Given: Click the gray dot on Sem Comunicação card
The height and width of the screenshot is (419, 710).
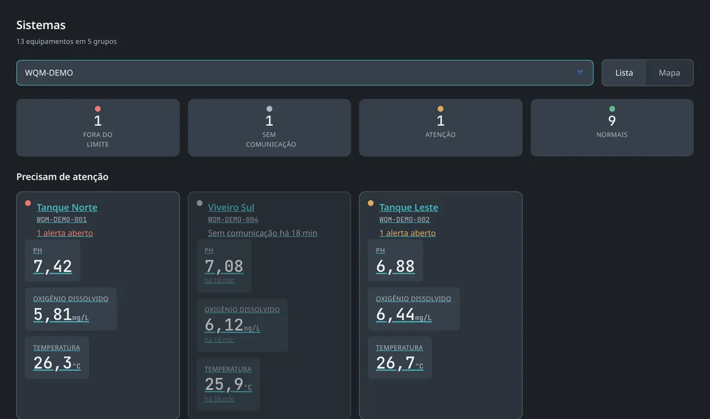Looking at the screenshot, I should point(269,108).
